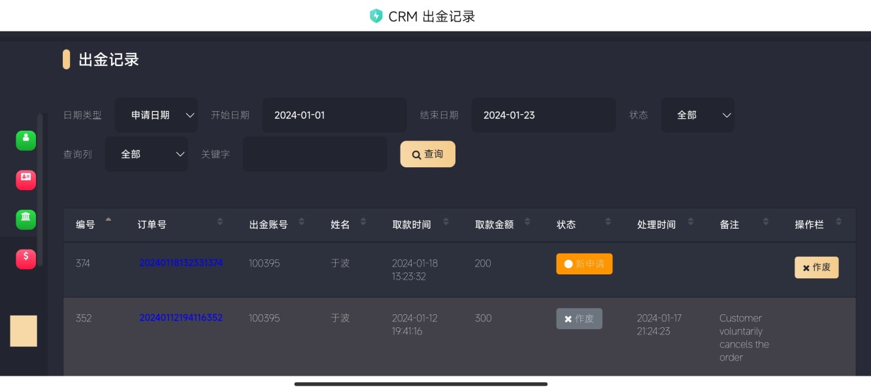This screenshot has height=392, width=871.
Task: Click the 作废 button for order 374
Action: click(x=816, y=267)
